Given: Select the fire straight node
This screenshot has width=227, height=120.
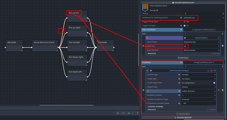Looking at the screenshot, I should tap(77, 45).
